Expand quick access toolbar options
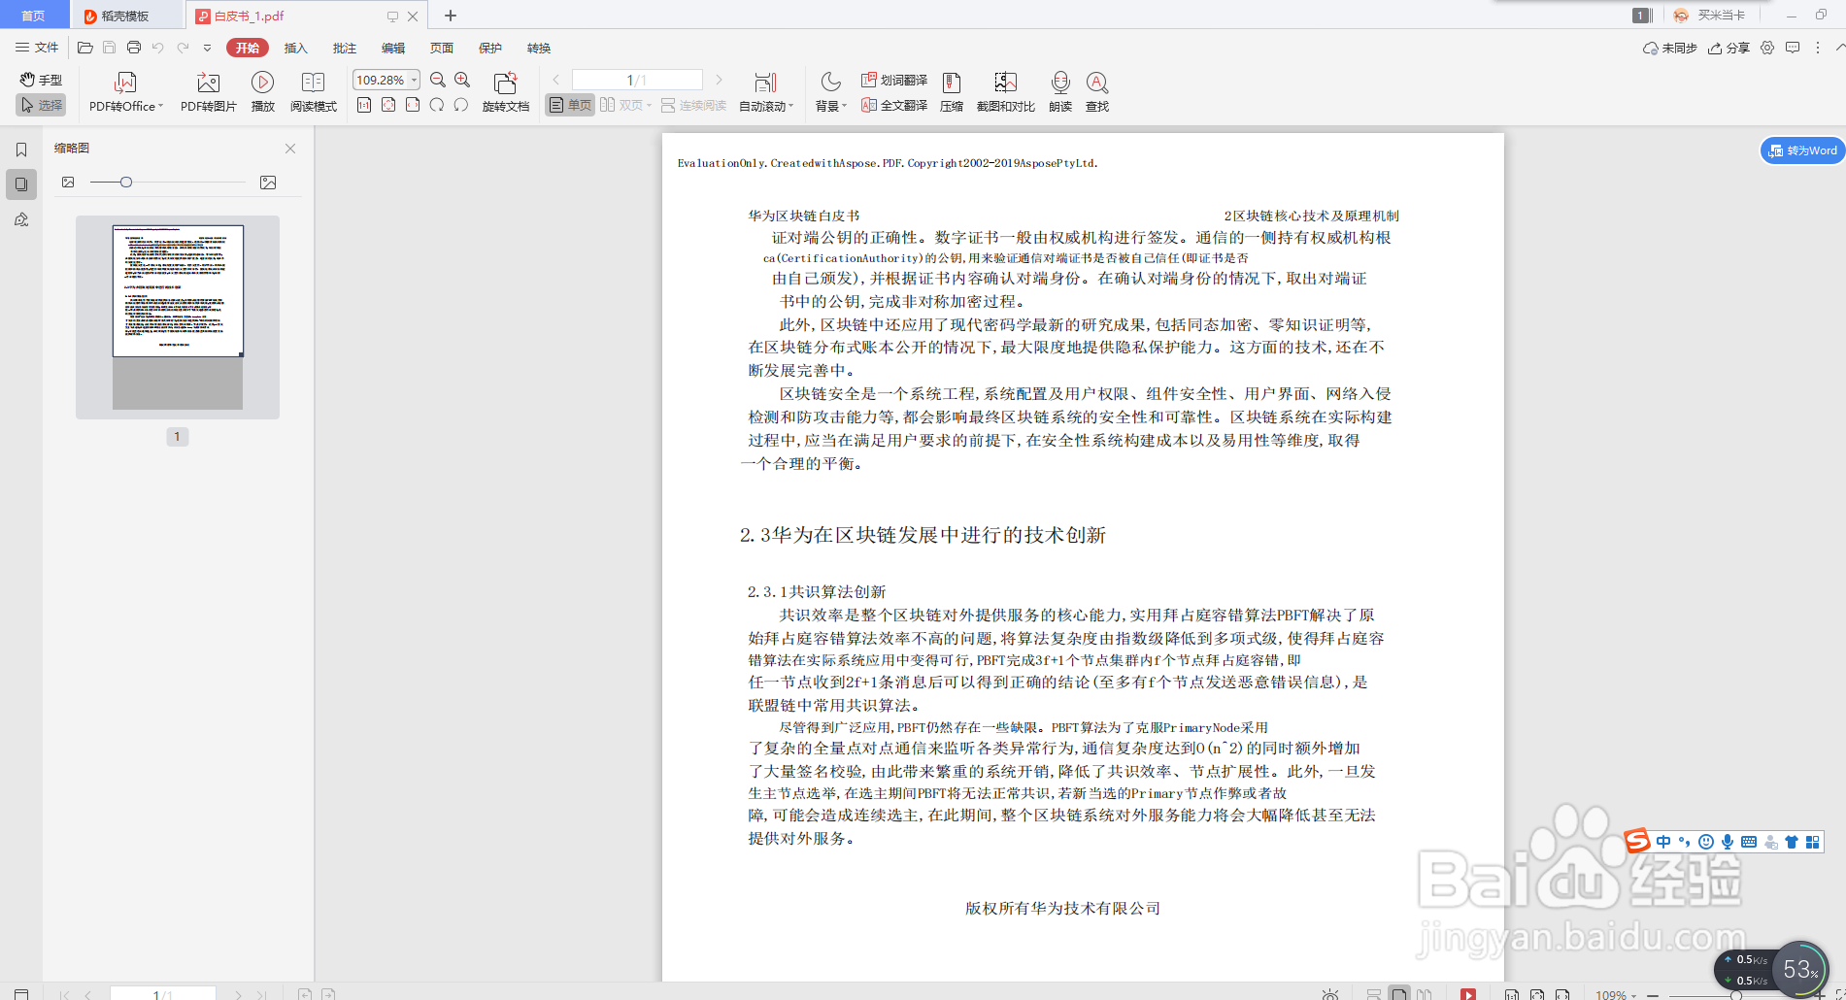The height and width of the screenshot is (1000, 1846). coord(207,48)
